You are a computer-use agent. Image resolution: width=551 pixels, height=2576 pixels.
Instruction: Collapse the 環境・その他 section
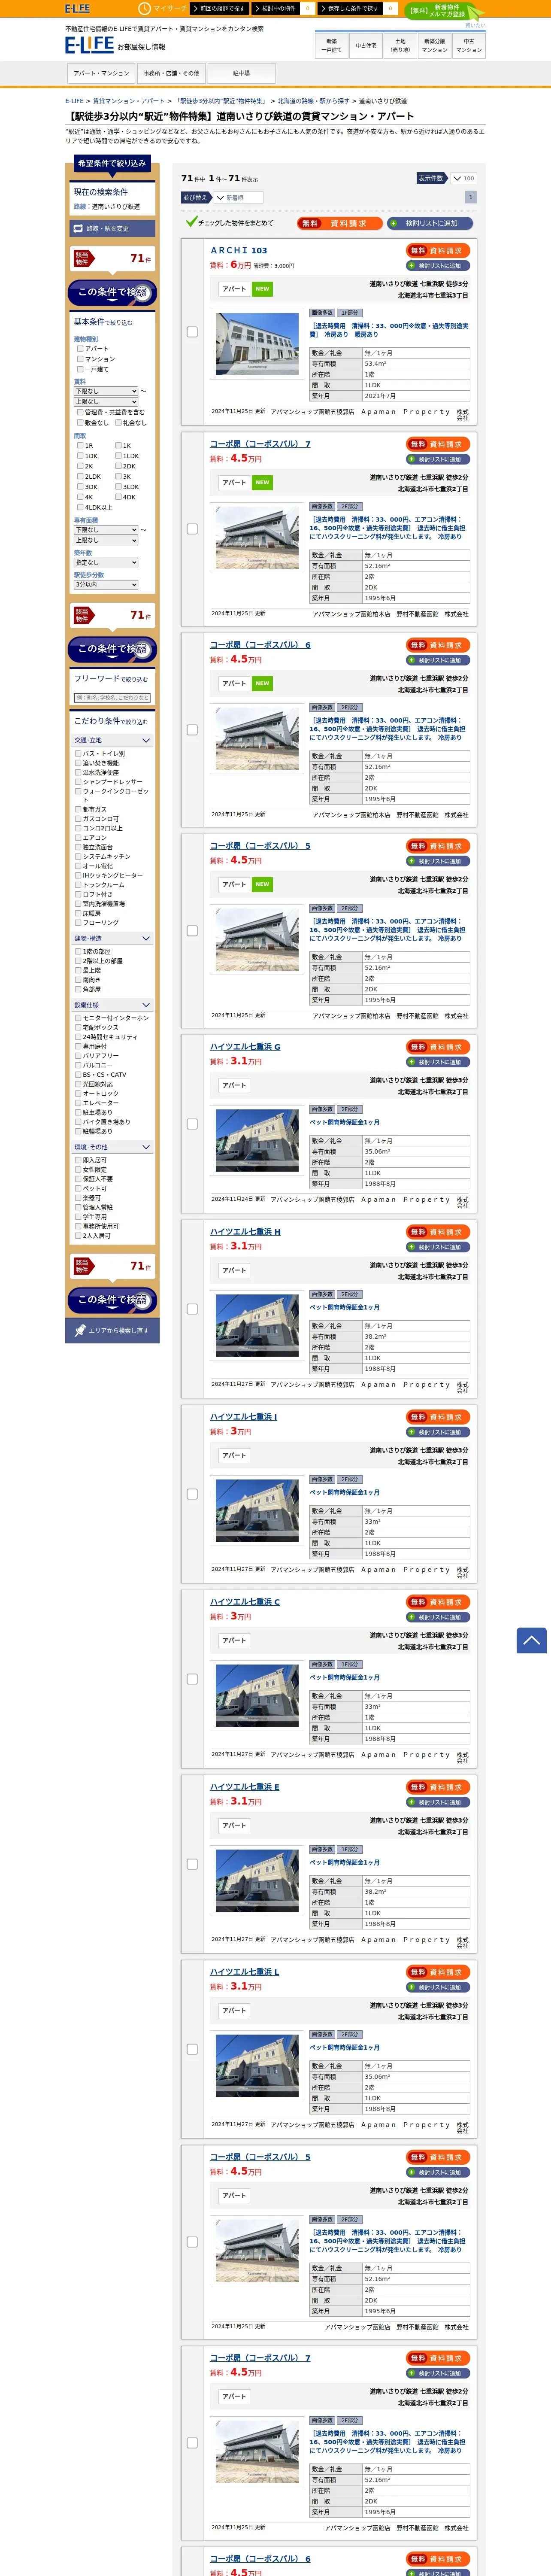coord(112,1147)
